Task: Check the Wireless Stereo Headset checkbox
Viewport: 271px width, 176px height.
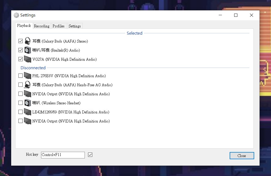Action: point(21,103)
